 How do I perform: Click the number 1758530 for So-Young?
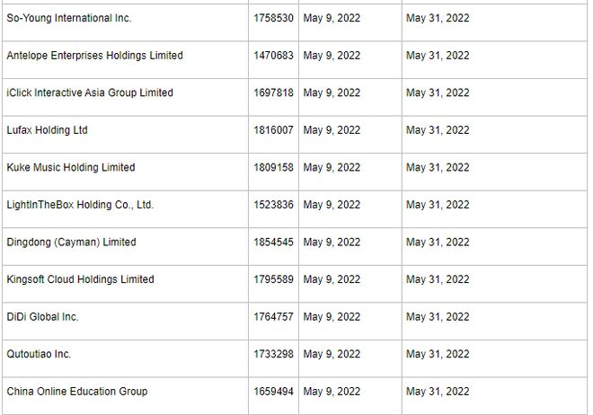273,18
